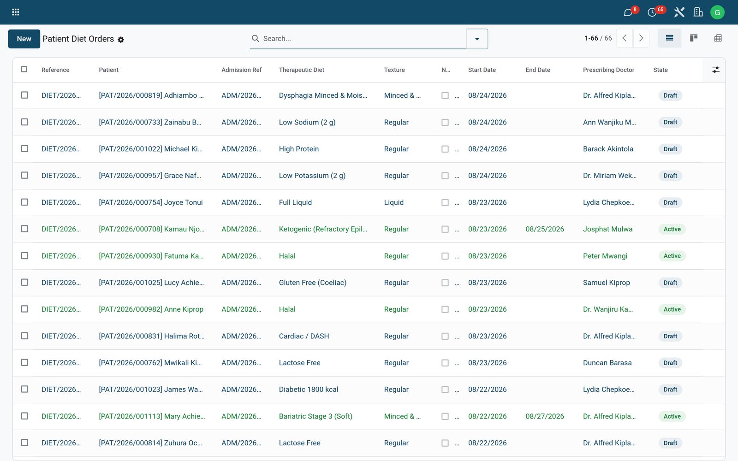
Task: Tick the row checkbox for Zainabu order
Action: click(x=24, y=122)
